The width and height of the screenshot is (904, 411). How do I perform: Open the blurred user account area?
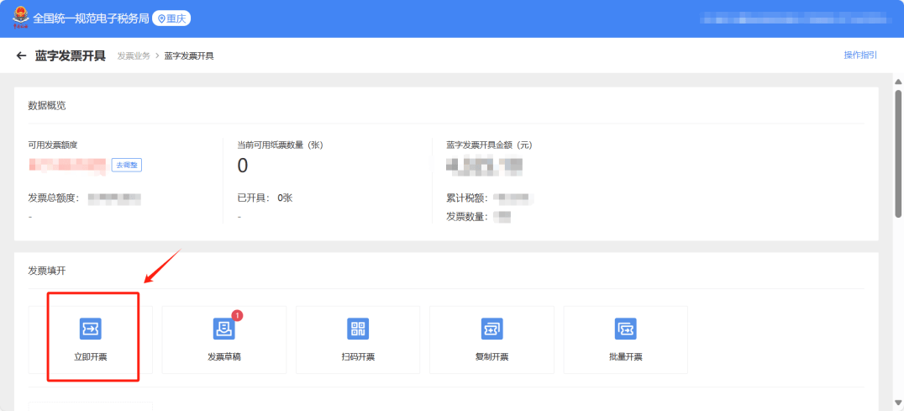pyautogui.click(x=794, y=18)
